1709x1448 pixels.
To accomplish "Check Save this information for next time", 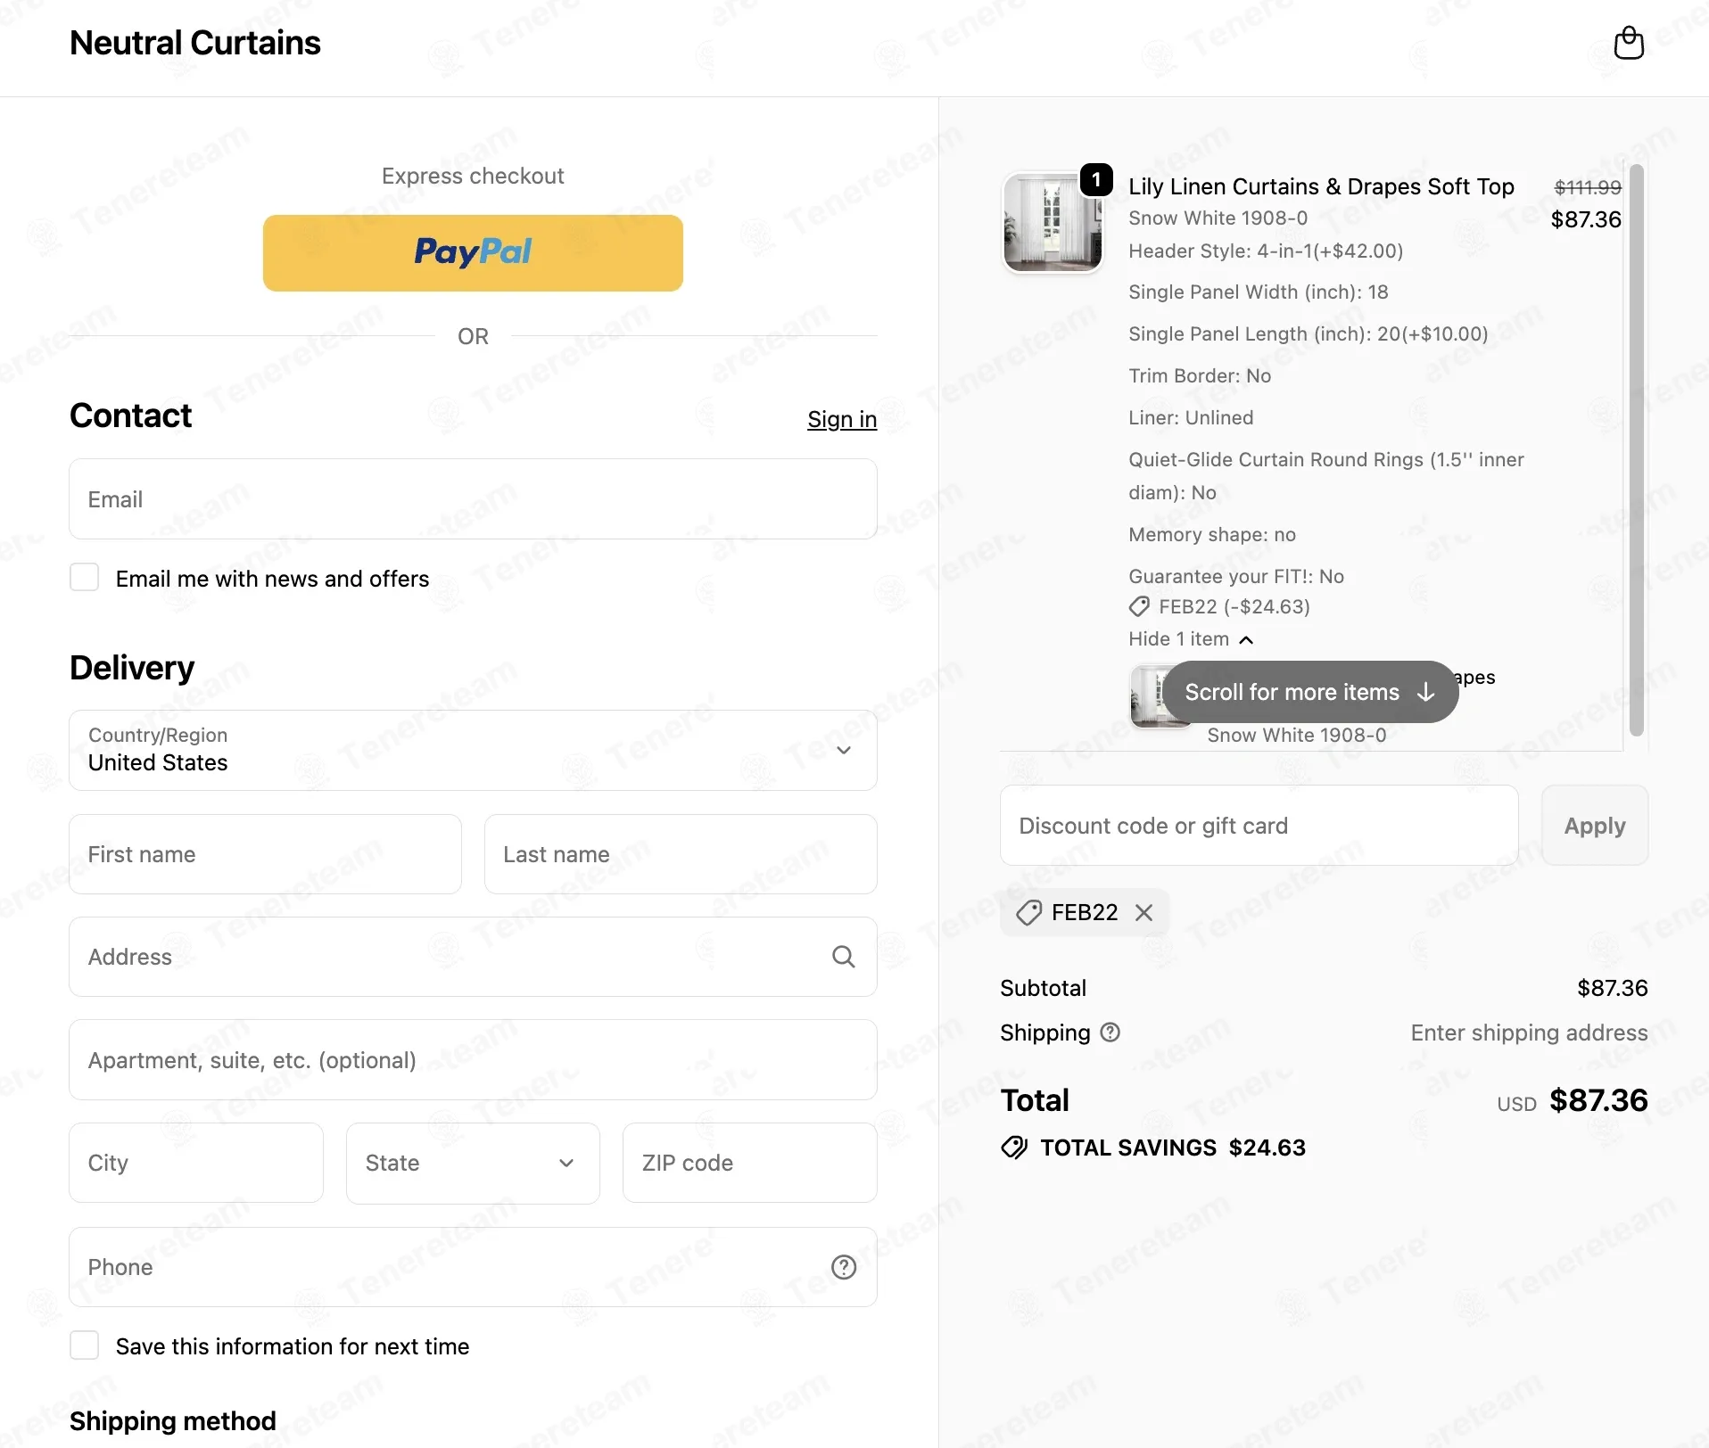I will click(x=85, y=1345).
